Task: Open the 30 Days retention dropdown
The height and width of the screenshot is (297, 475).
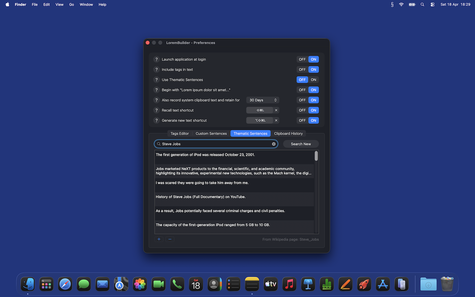Action: coord(263,100)
